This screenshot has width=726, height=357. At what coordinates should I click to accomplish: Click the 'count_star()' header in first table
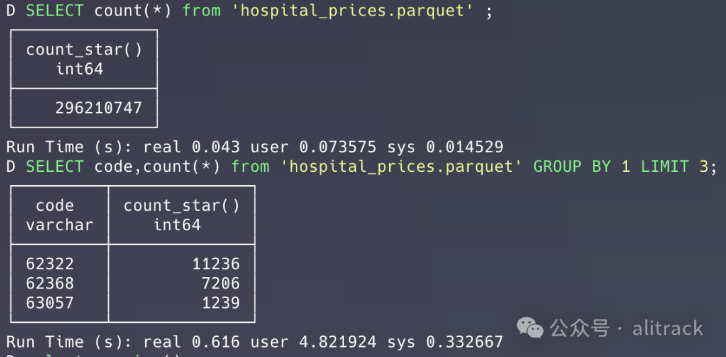[x=84, y=50]
